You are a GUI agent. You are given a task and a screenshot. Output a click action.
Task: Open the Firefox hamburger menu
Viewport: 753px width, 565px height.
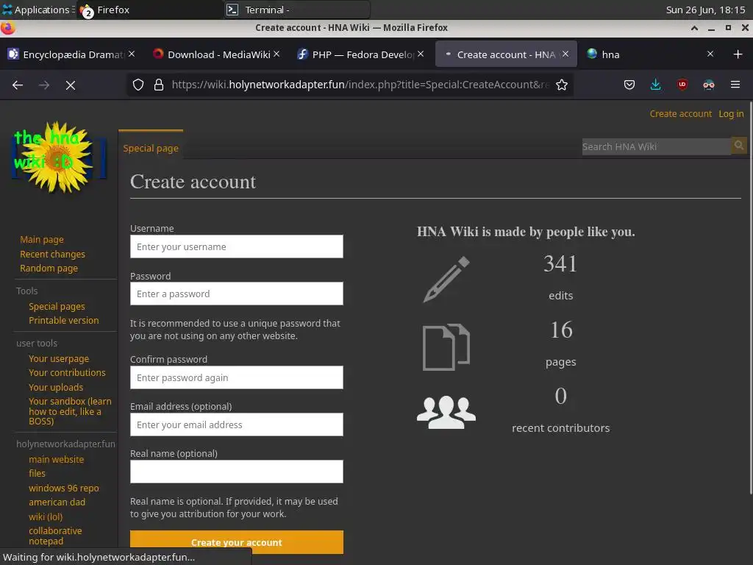pos(735,85)
